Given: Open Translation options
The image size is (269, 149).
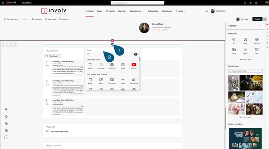Looking at the screenshot, I should (x=37, y=19).
